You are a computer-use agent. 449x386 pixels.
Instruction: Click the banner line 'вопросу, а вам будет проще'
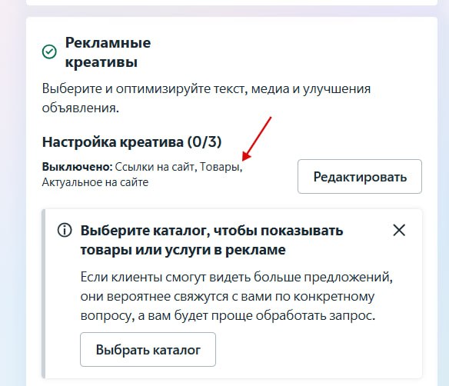[x=228, y=315]
